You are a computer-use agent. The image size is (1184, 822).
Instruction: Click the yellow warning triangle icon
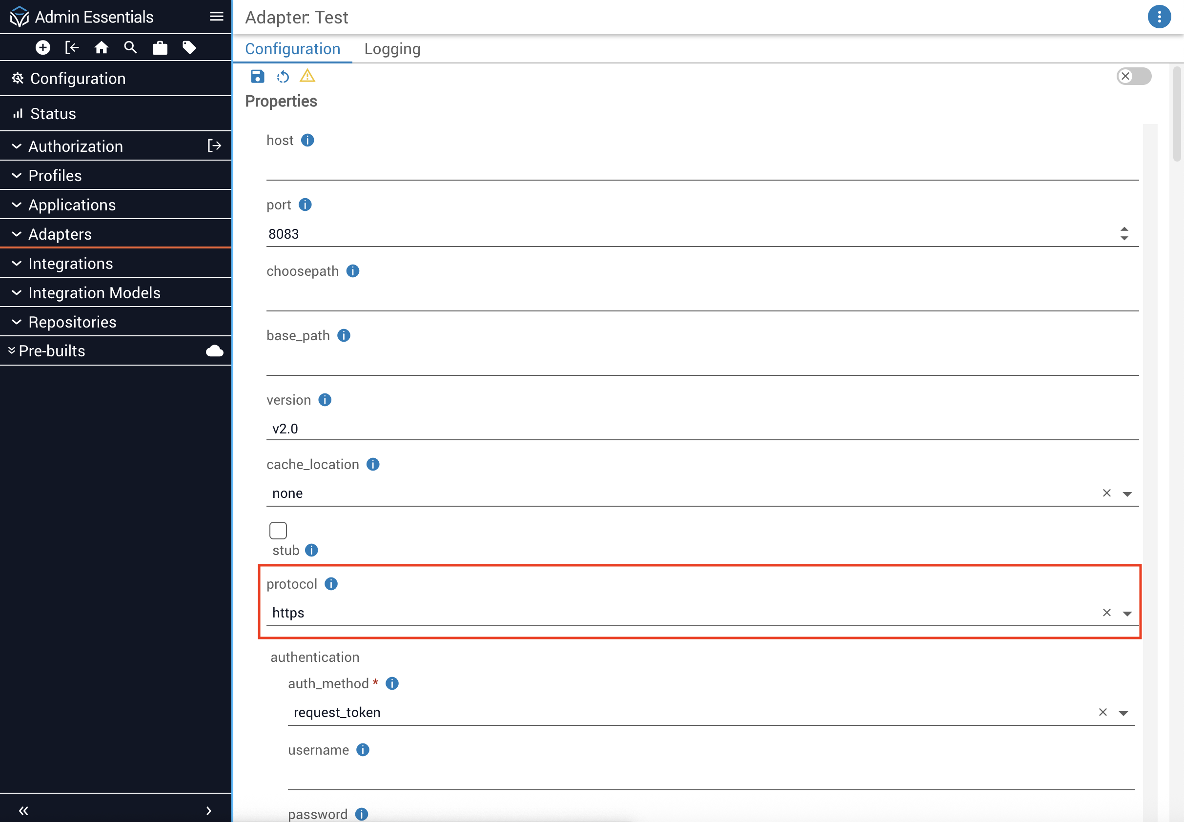pyautogui.click(x=307, y=76)
